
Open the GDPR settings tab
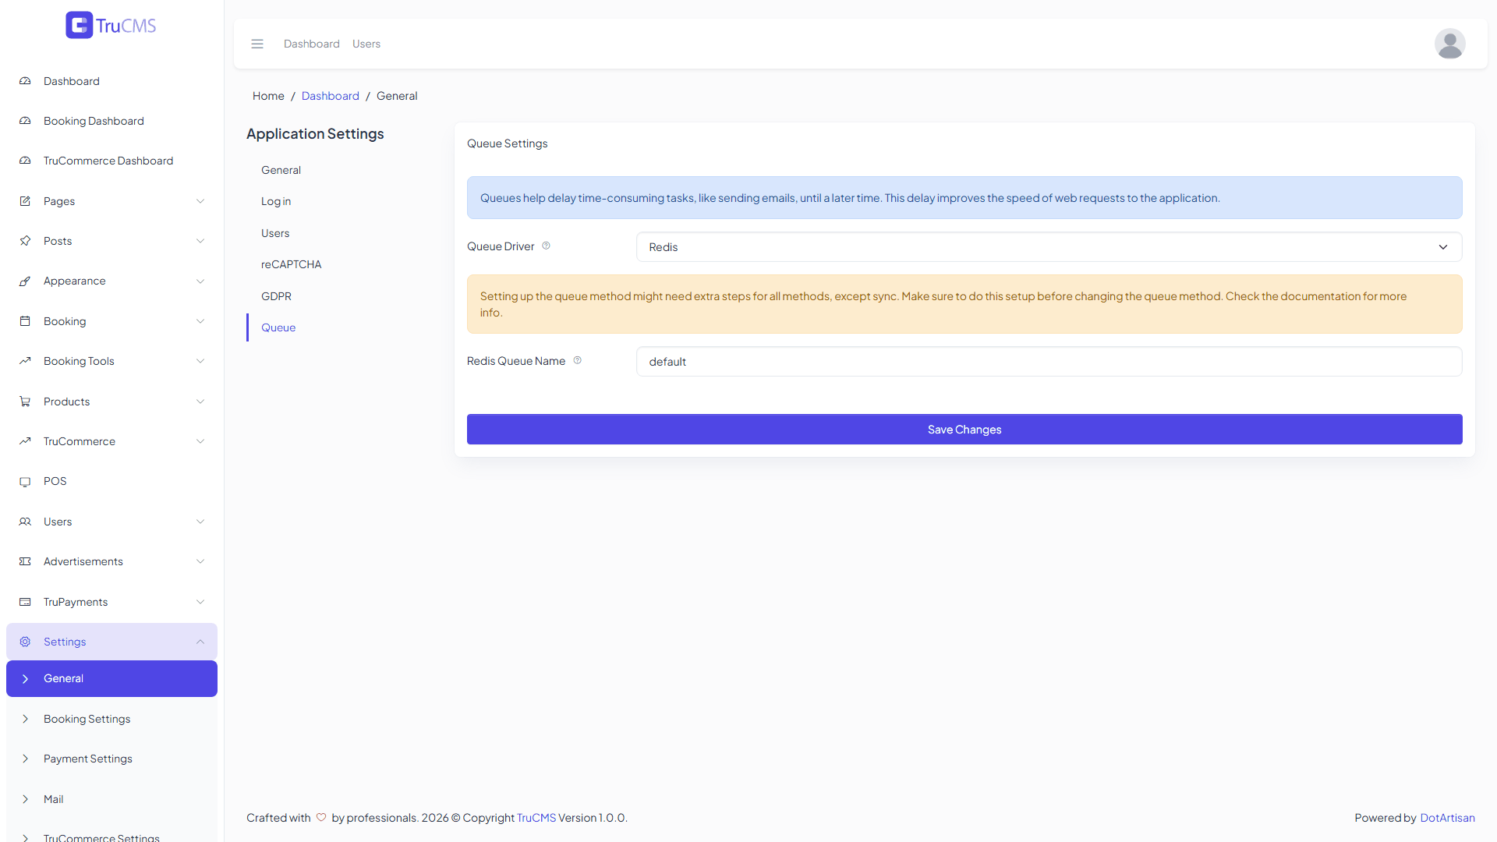coord(276,296)
